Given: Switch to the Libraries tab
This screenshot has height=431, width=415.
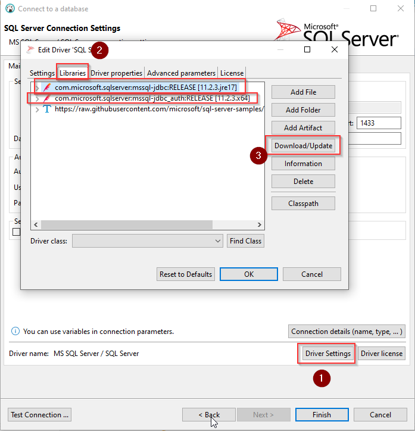Looking at the screenshot, I should point(73,73).
